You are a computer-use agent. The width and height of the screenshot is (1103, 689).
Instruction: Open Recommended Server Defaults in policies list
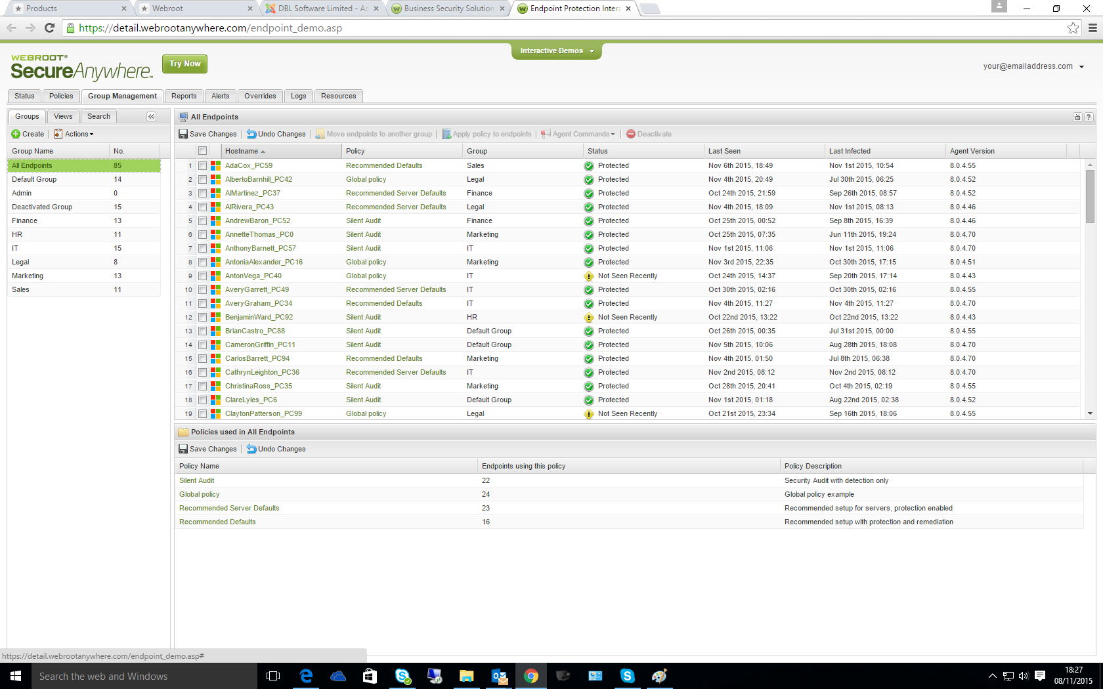[x=229, y=508]
